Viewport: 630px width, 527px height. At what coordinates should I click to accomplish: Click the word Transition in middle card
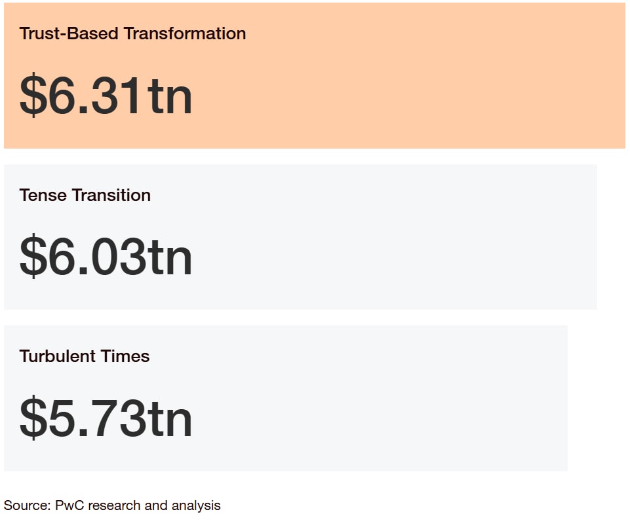[x=111, y=195]
